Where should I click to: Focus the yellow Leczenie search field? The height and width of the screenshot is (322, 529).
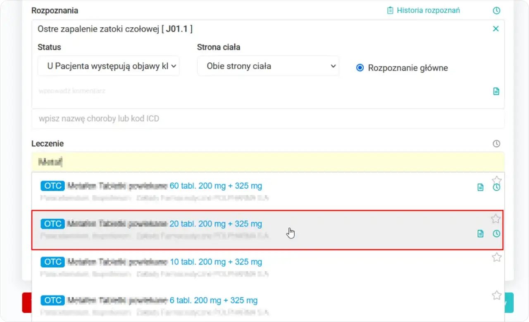point(268,162)
